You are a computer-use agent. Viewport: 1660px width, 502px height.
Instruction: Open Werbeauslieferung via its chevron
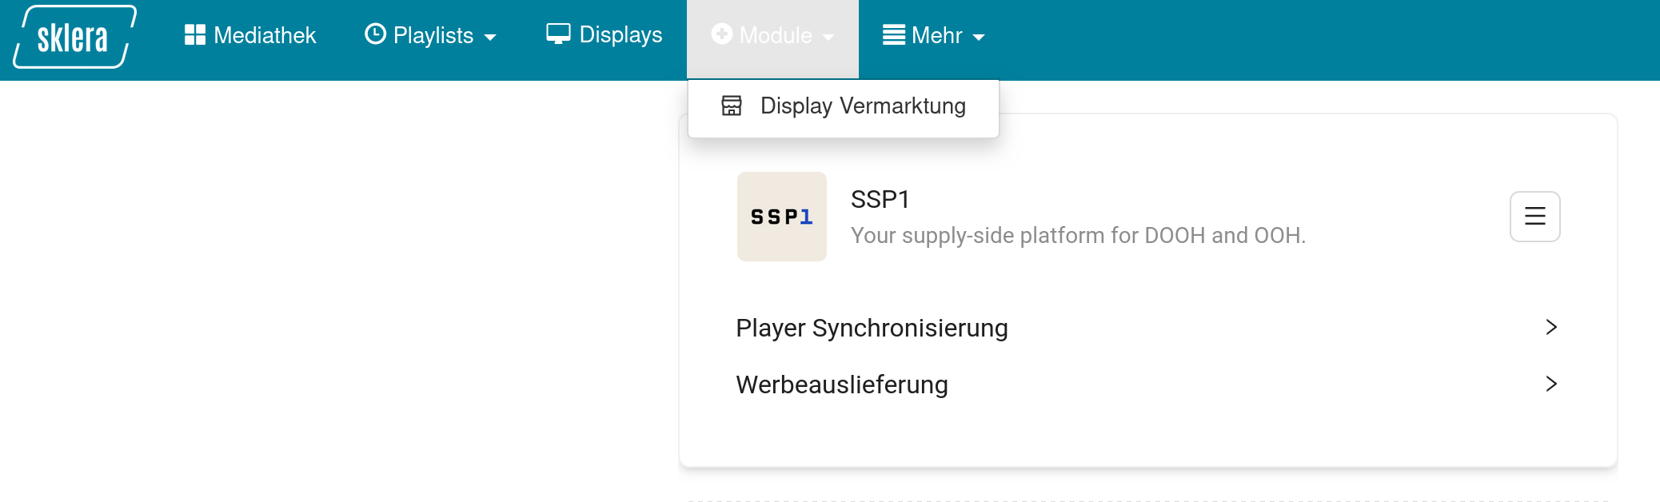point(1550,384)
